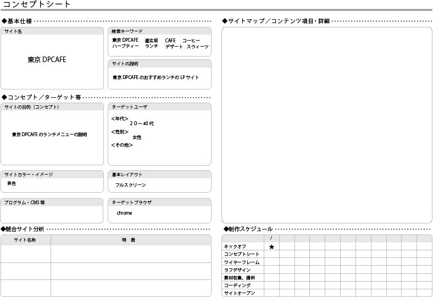Click the star marker in the キックオフ row
The width and height of the screenshot is (433, 297).
pyautogui.click(x=271, y=247)
